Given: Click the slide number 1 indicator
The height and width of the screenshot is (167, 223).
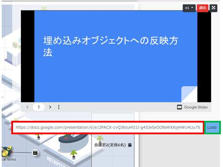Looking at the screenshot, I should coord(39,107).
